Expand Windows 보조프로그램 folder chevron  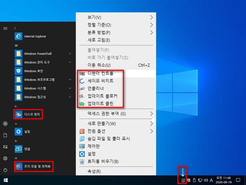(70, 79)
